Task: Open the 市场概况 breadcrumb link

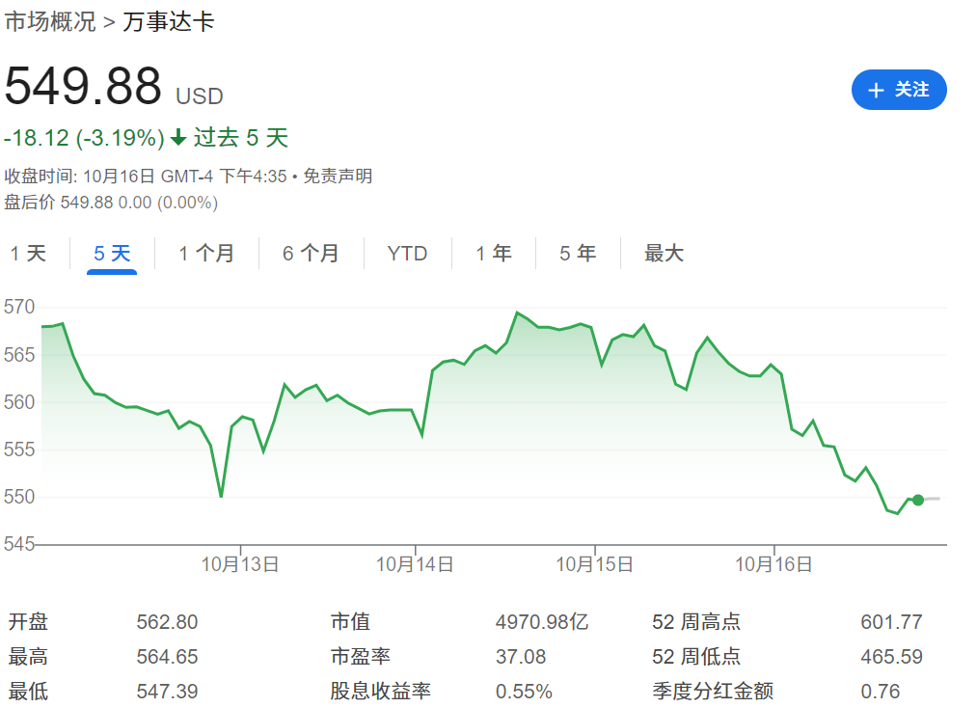Action: pos(50,22)
